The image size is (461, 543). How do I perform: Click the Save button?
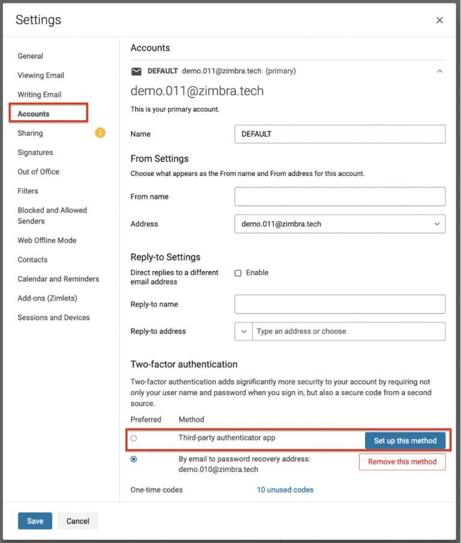tap(34, 521)
